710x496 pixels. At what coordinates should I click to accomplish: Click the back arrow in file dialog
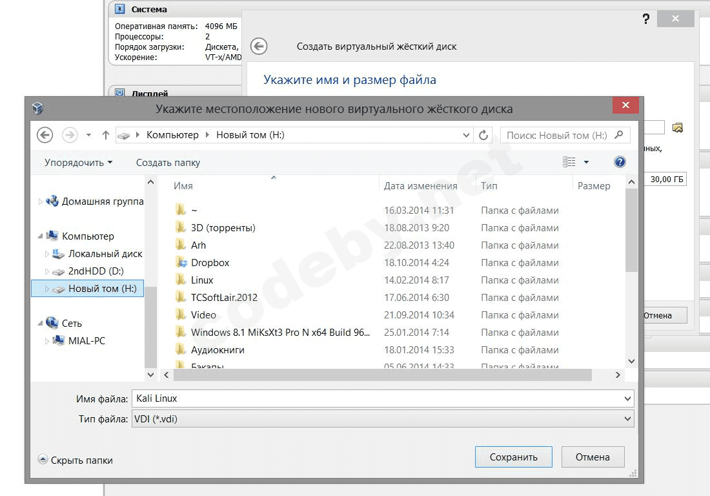coord(45,135)
